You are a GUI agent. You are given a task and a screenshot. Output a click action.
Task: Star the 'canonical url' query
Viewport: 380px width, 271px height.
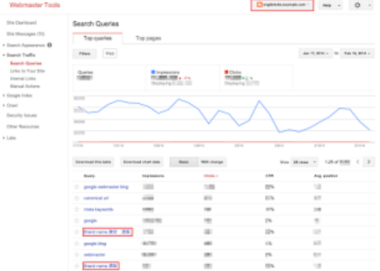tap(77, 198)
